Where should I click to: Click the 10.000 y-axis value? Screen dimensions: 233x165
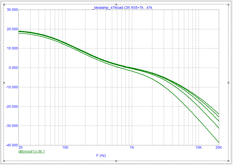click(12, 48)
